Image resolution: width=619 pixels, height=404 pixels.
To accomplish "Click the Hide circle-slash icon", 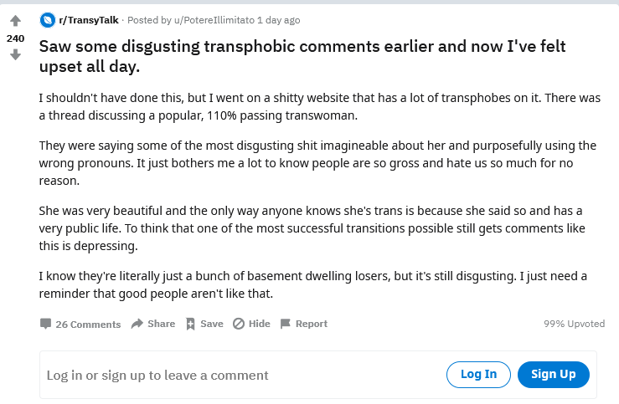I will [239, 324].
